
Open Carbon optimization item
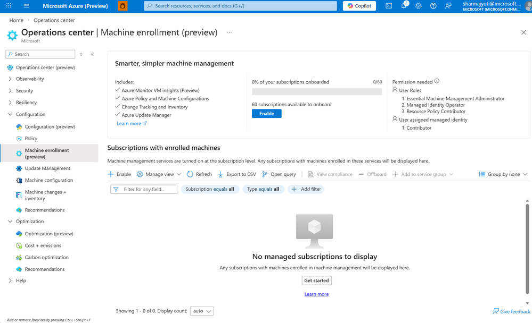46,257
